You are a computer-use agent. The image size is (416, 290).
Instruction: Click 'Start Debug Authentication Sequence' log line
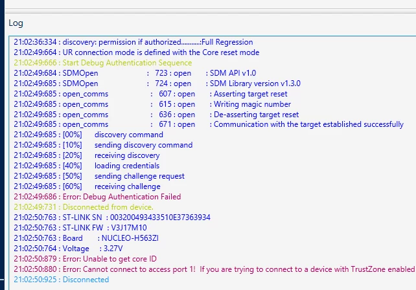102,63
